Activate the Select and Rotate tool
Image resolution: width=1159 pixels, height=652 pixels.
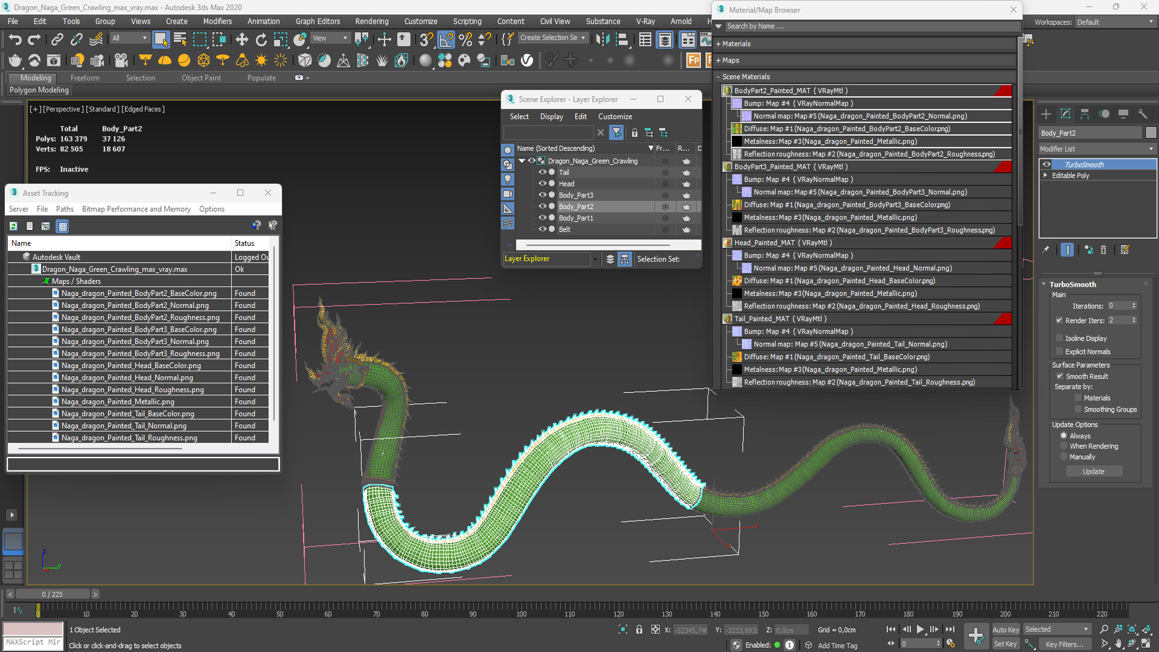point(261,40)
